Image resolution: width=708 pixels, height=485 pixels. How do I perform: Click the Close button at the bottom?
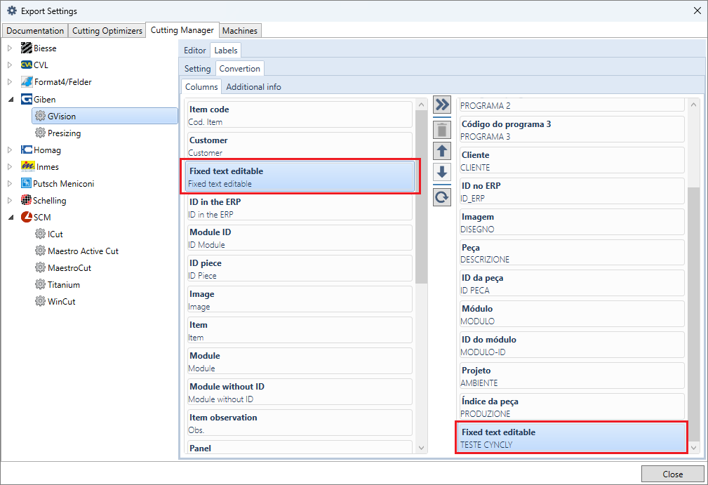[672, 474]
